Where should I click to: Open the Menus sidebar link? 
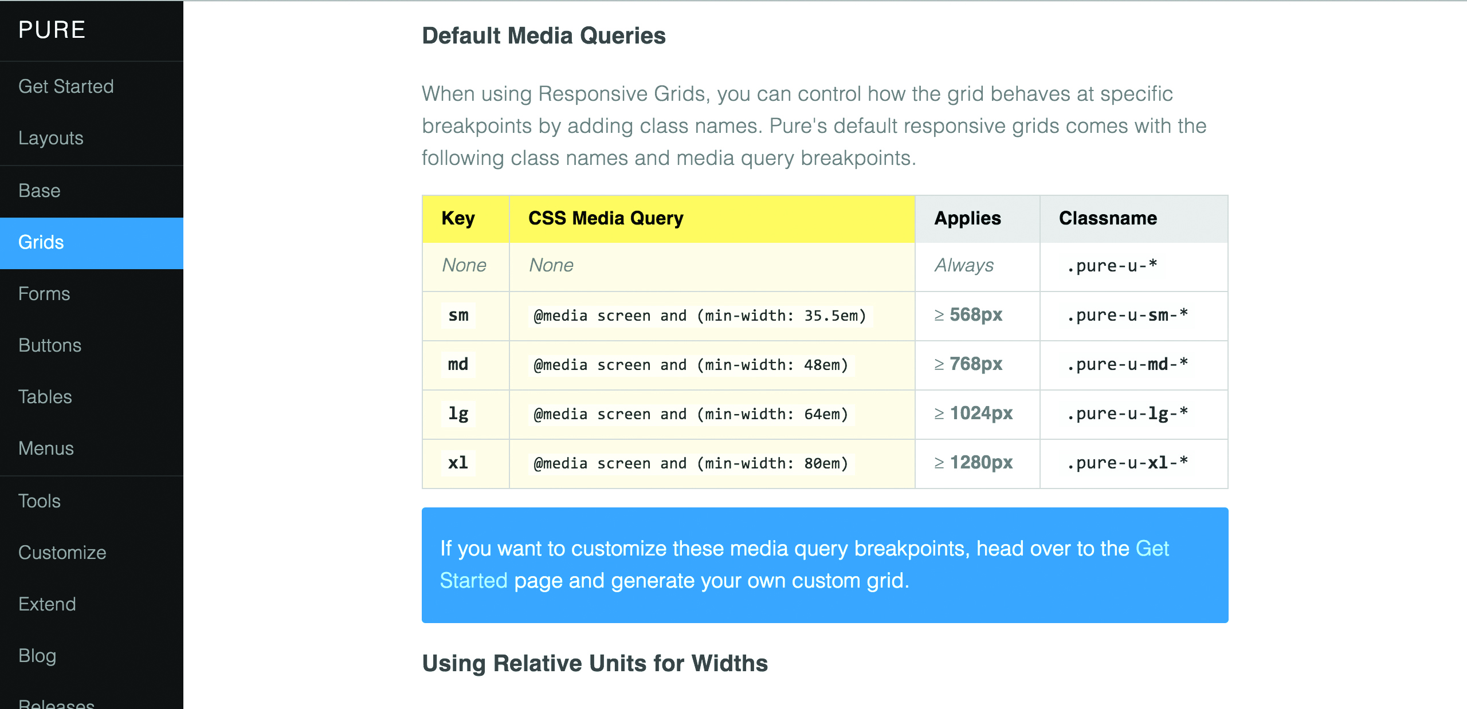46,448
